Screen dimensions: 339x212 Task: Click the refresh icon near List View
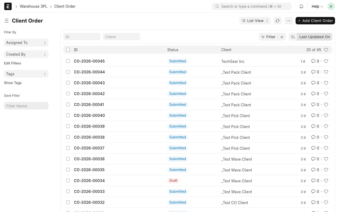277,20
